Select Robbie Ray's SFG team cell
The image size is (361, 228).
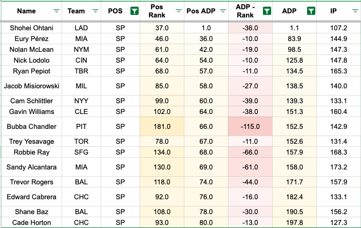81,152
